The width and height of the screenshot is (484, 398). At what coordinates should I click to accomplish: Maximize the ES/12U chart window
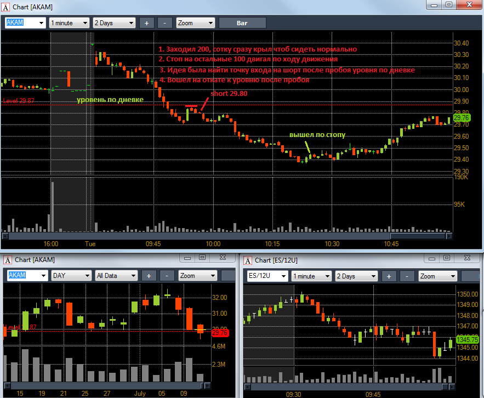[x=447, y=258]
